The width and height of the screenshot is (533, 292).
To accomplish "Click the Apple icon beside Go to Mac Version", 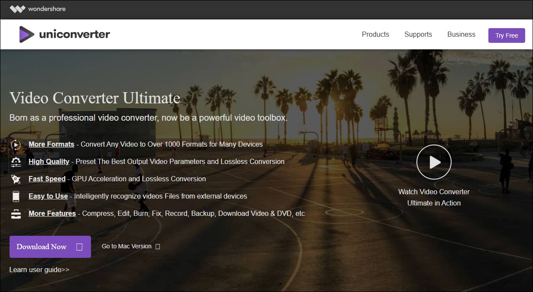I will point(157,246).
